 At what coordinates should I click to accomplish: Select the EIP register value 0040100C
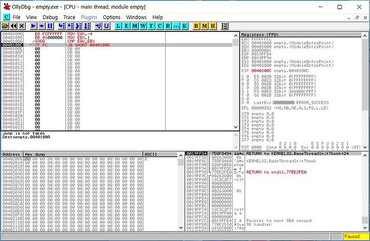pos(261,71)
